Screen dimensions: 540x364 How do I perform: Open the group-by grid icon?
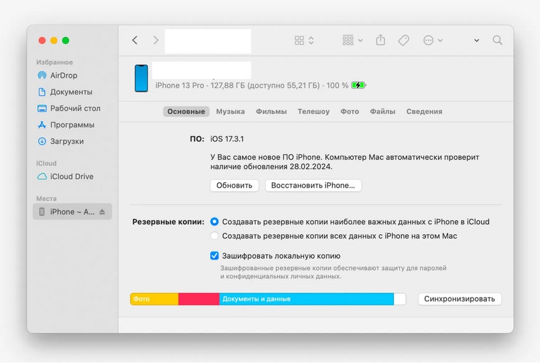(348, 40)
